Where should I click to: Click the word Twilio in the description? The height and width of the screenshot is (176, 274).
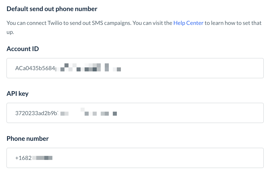tap(54, 23)
